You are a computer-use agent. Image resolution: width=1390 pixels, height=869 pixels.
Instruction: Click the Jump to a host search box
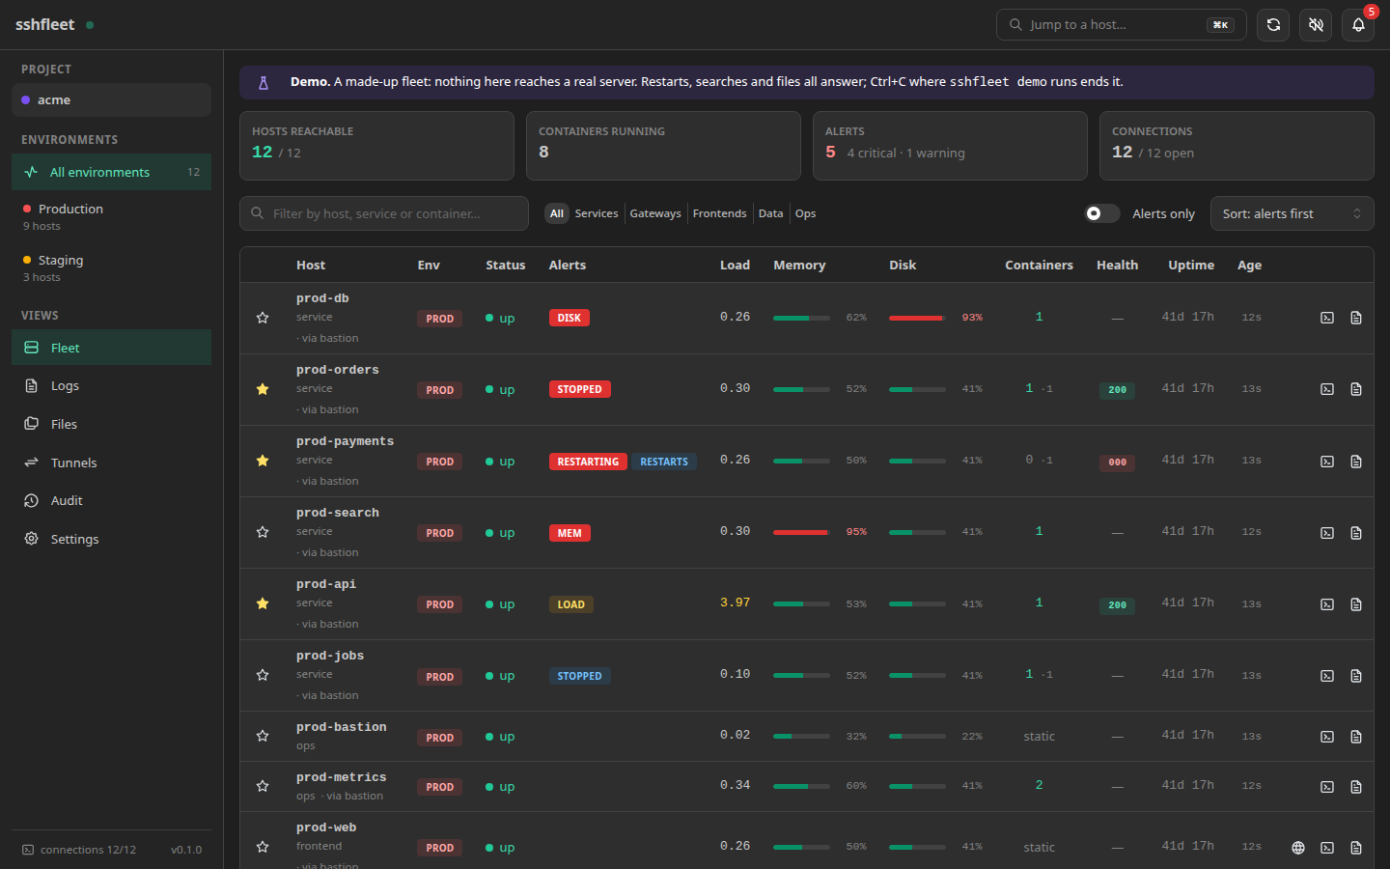[1121, 25]
